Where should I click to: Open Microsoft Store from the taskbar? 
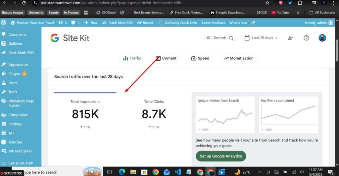[144, 172]
